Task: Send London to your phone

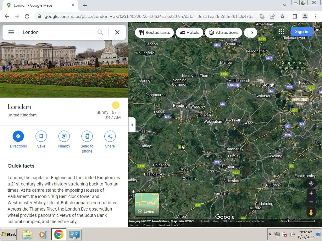Action: (x=87, y=142)
